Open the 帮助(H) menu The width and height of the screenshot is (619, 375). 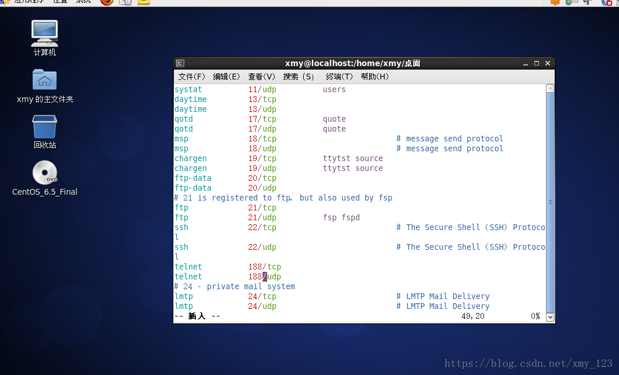click(374, 77)
